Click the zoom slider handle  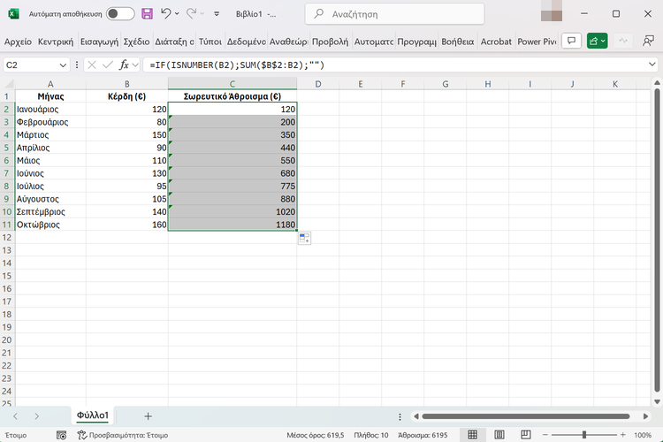tap(584, 435)
